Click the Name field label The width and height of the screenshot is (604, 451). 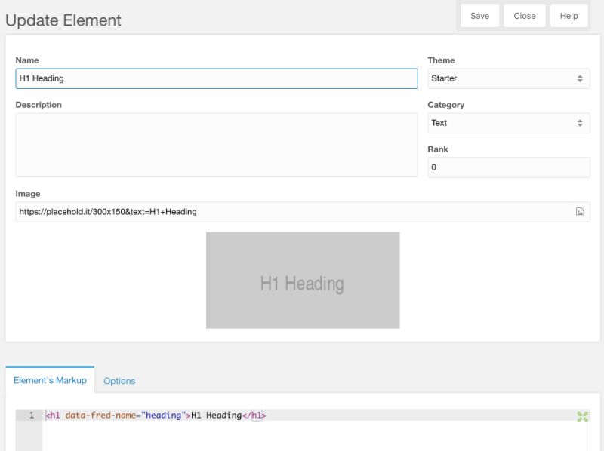27,60
